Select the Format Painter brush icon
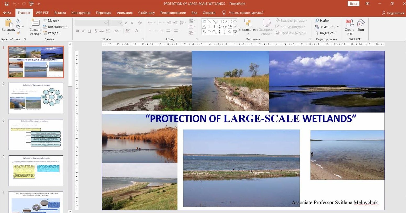 click(18, 33)
